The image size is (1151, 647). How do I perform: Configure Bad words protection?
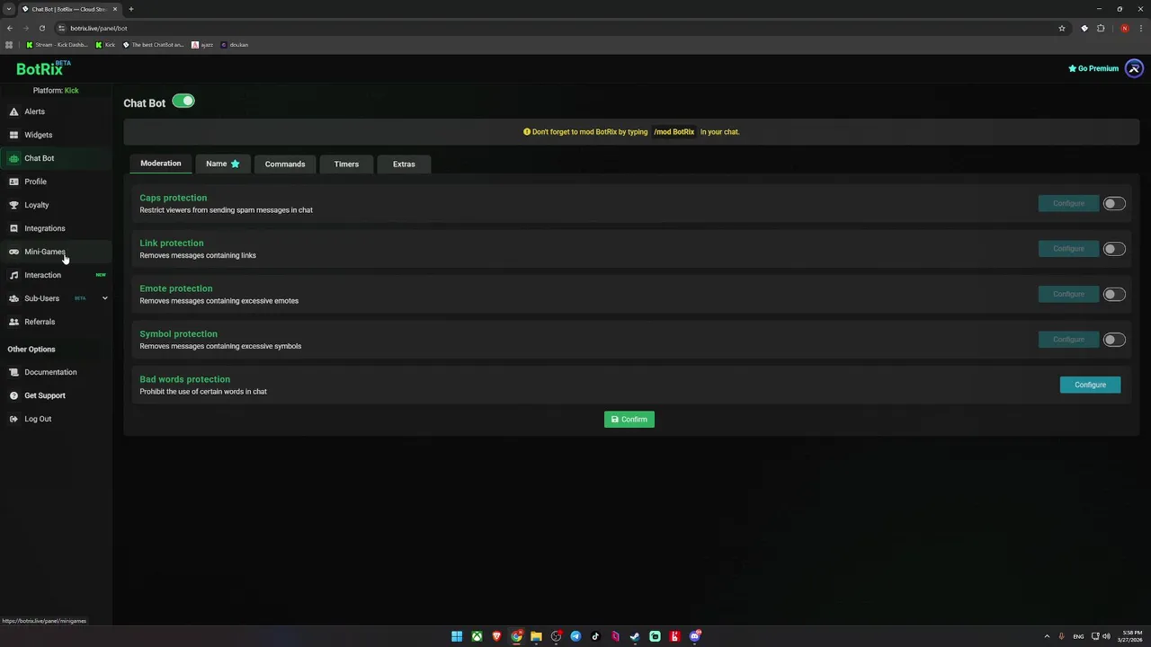[x=1090, y=385]
